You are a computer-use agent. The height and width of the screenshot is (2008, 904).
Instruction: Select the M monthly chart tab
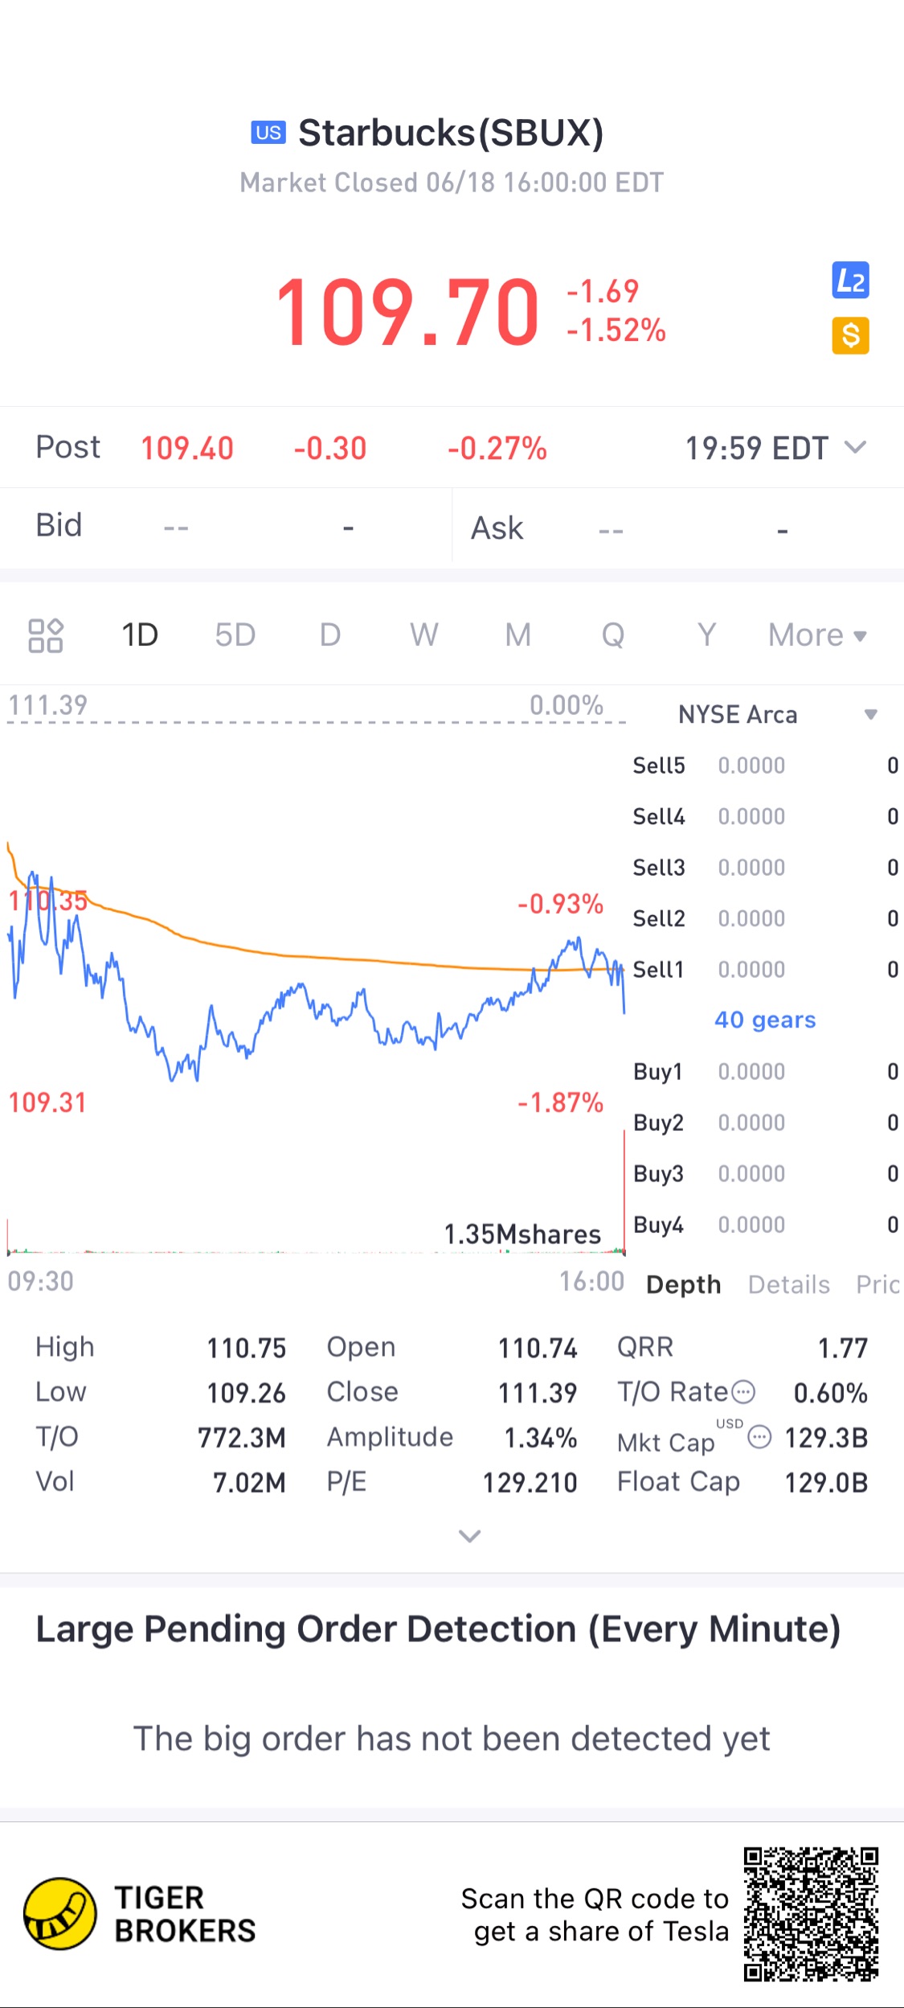point(518,635)
